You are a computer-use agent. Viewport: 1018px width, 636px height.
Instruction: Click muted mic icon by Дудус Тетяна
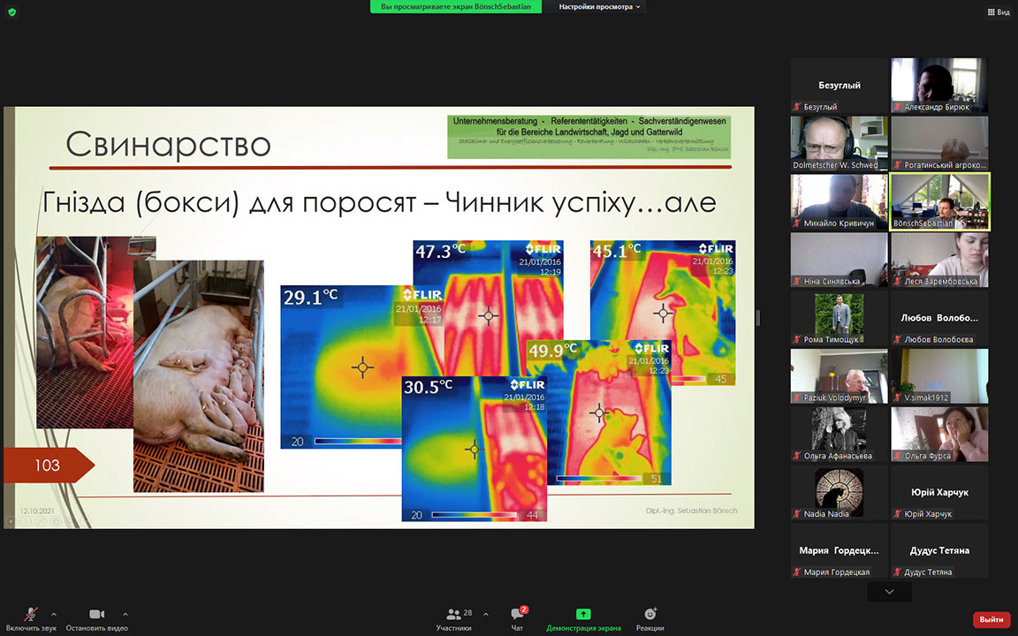[898, 572]
